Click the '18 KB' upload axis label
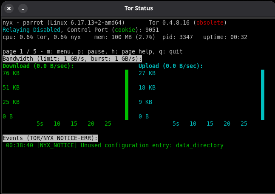 (147, 87)
